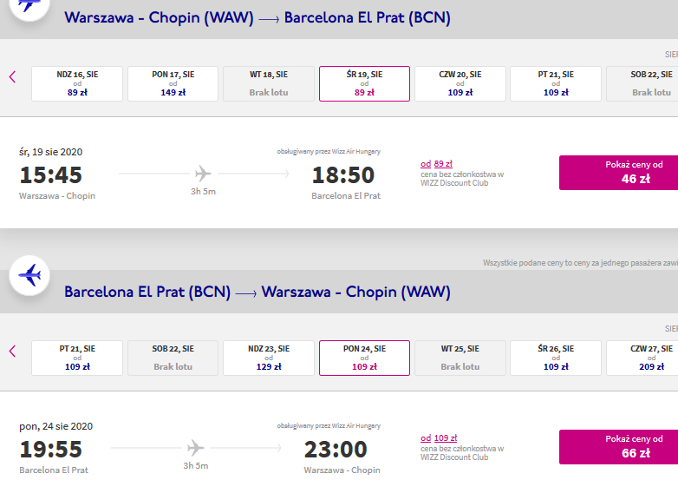Select outbound date PON 17, SIE
The height and width of the screenshot is (480, 678).
(x=173, y=83)
